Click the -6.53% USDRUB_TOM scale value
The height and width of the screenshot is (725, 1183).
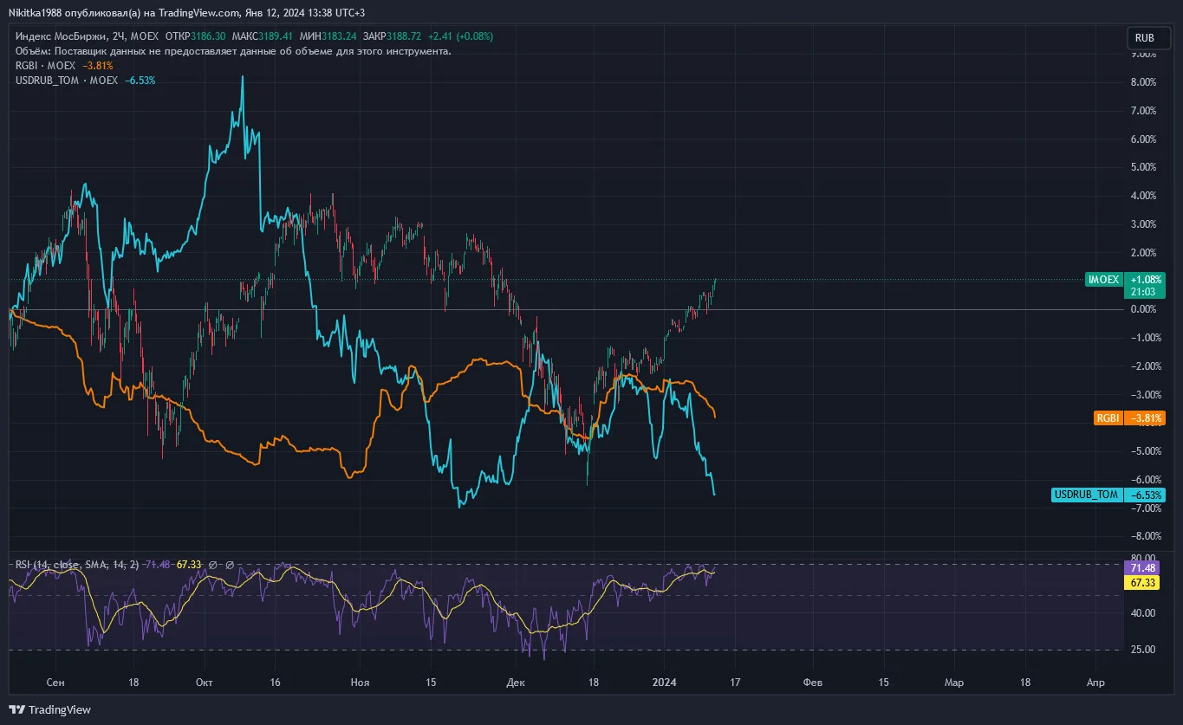click(x=1144, y=495)
